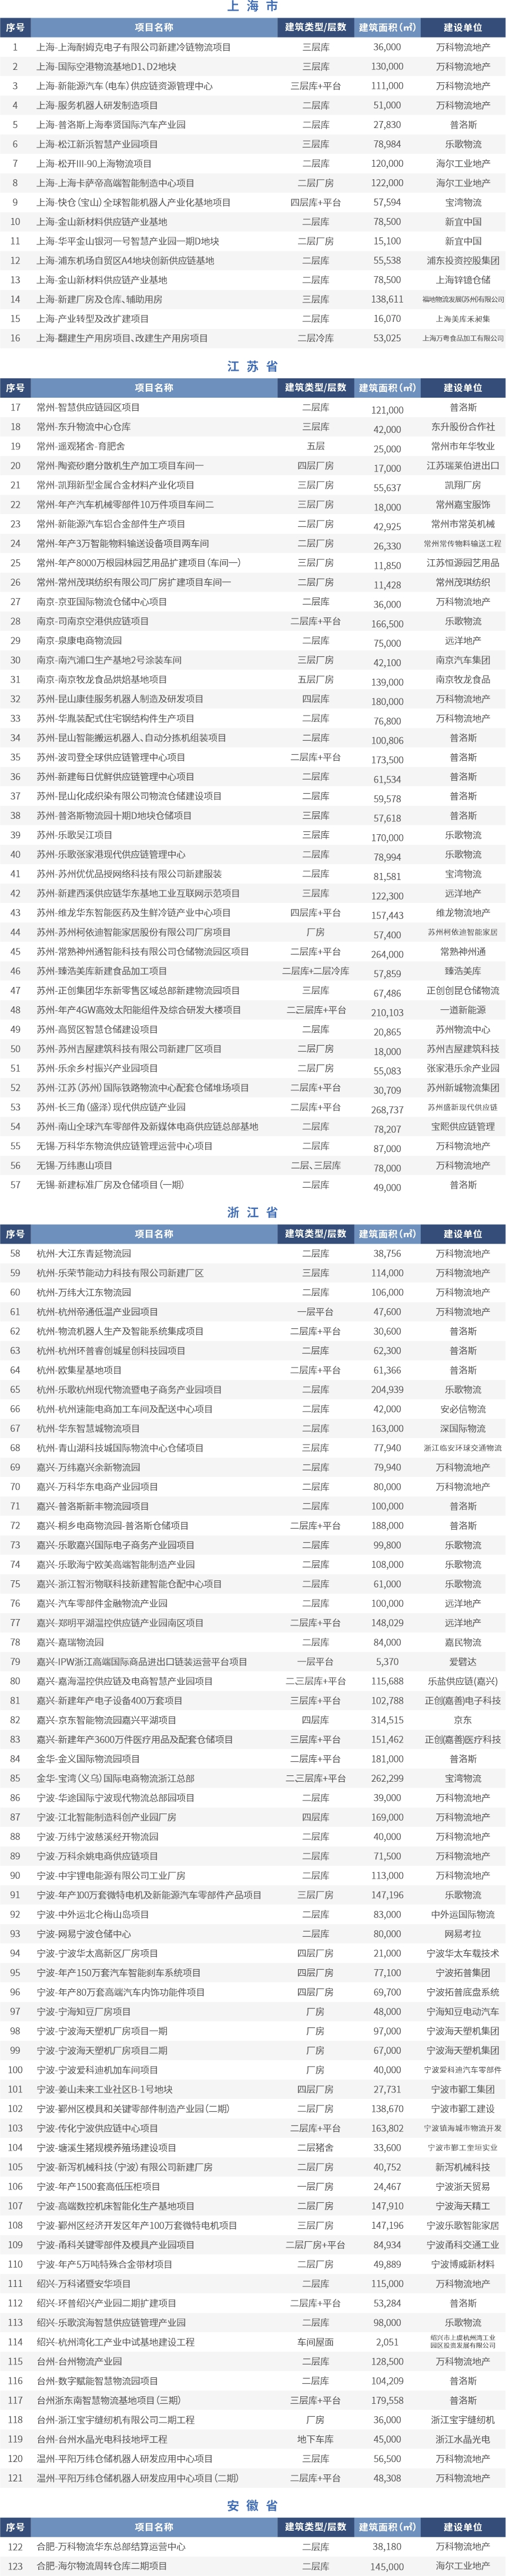Select 项目名称 header in the 上海市 table

[x=154, y=27]
